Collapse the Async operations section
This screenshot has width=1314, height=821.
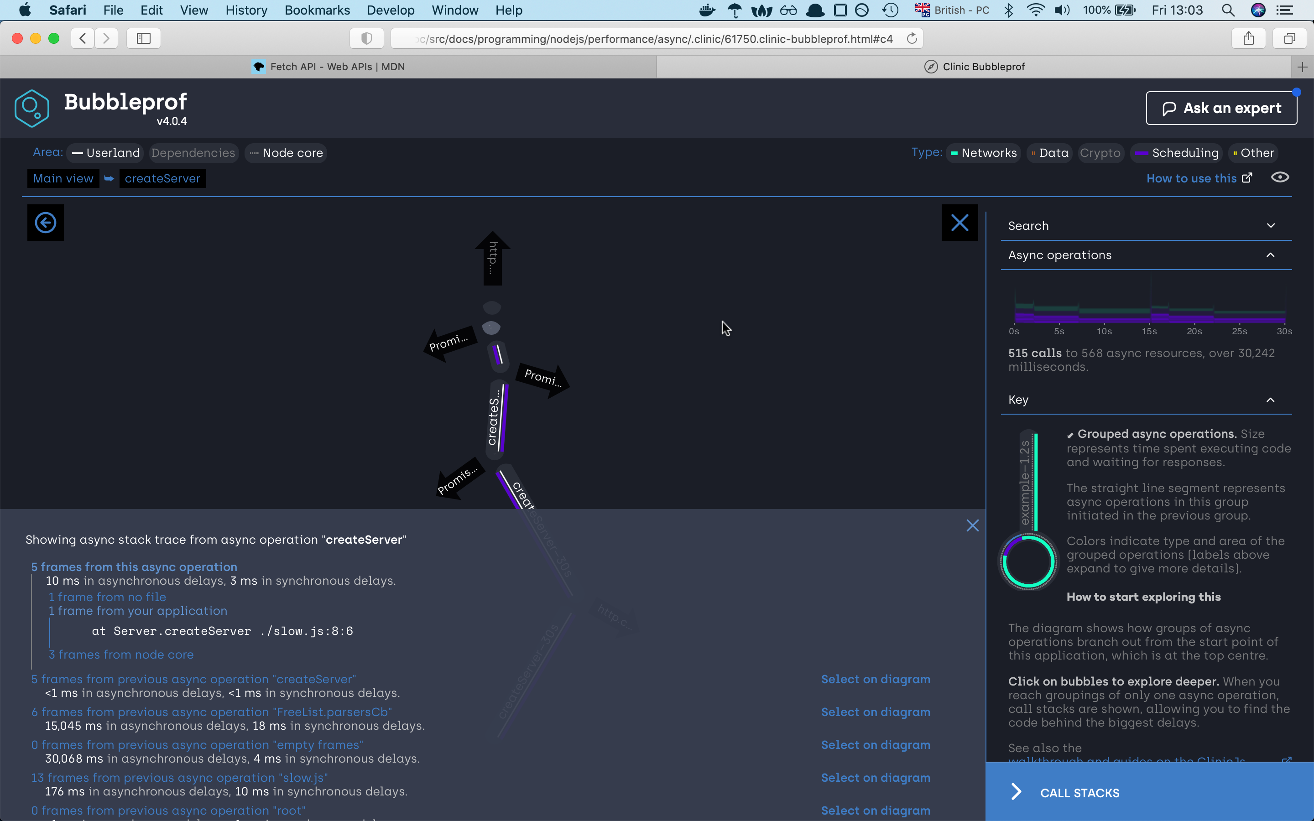[x=1271, y=255]
